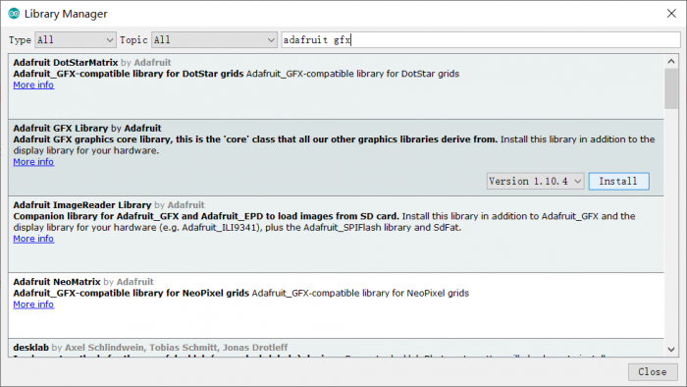Open the Type filter dropdown
This screenshot has width=687, height=387.
76,40
